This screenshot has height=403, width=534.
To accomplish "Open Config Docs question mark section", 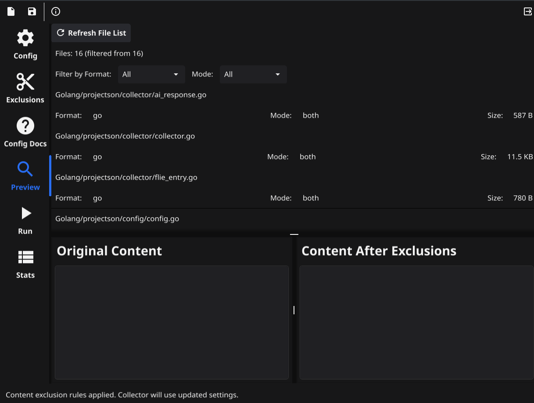I will tap(25, 132).
